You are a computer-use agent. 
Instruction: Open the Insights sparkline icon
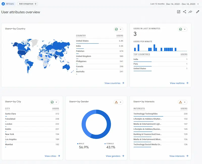[190, 12]
